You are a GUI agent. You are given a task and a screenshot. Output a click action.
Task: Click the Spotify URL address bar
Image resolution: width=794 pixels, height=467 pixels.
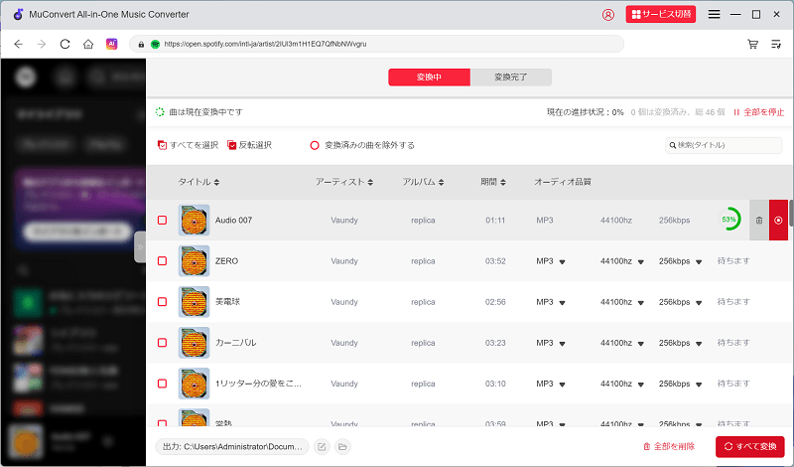[x=376, y=44]
